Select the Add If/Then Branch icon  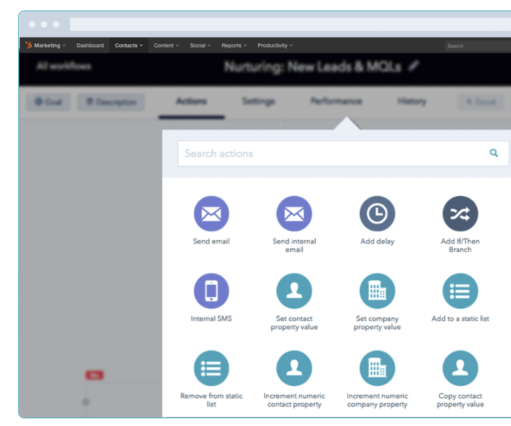(460, 214)
